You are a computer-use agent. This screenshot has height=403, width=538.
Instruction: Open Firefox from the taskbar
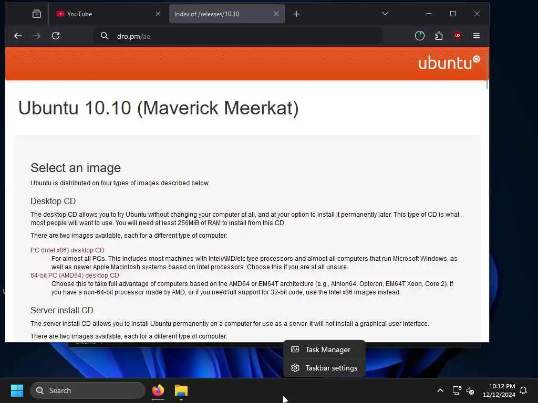click(158, 390)
